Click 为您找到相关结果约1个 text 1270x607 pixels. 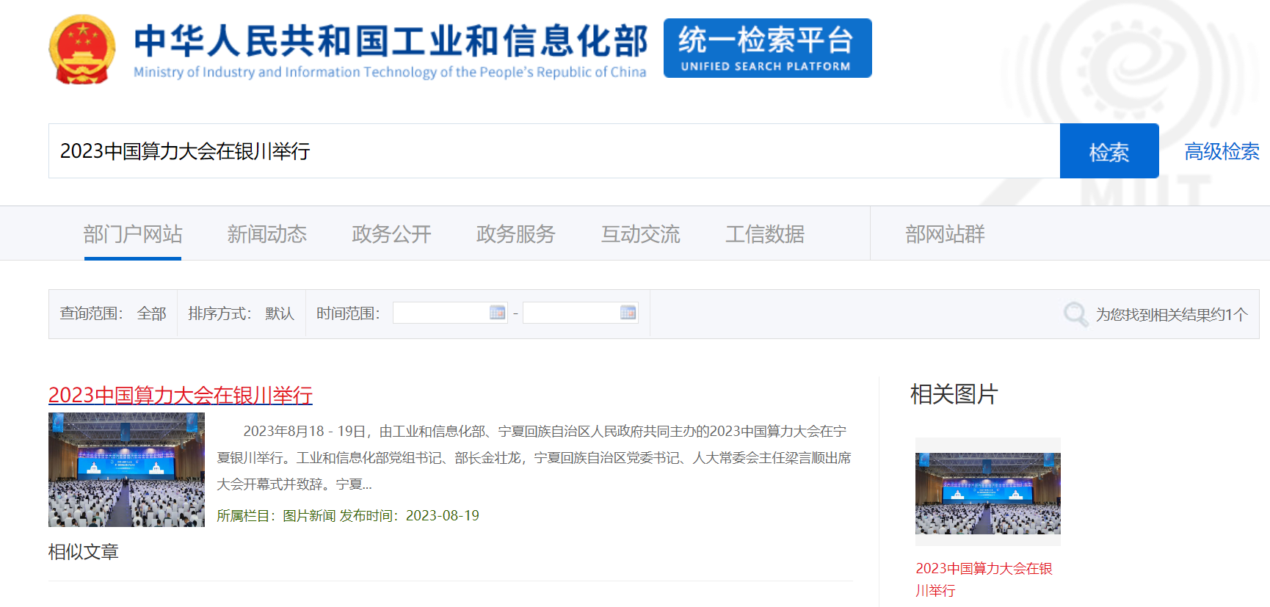tap(1172, 314)
